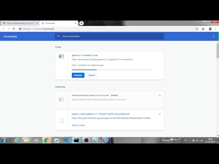Open OBS Studio from taskbar
This screenshot has width=219, height=164.
[86, 140]
